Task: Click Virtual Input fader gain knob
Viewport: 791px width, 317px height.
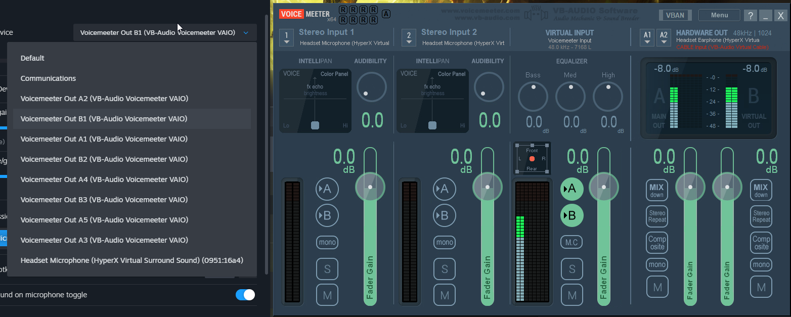Action: click(604, 187)
